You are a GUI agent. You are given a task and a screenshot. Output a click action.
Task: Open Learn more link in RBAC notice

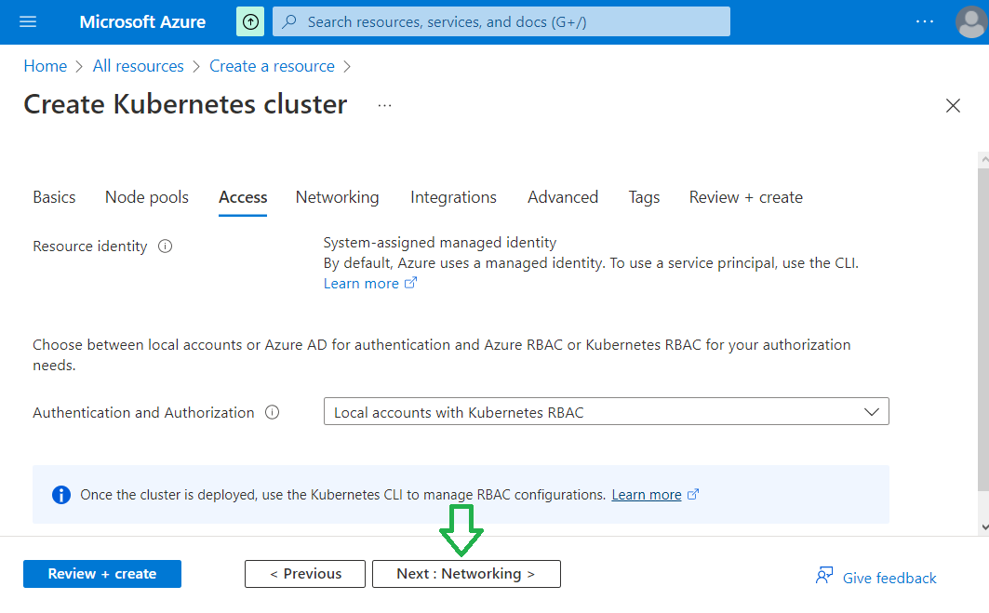point(655,495)
